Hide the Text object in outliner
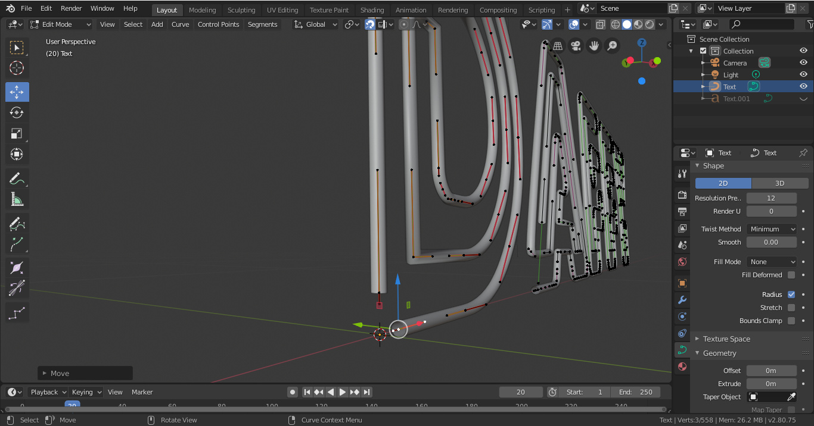Viewport: 814px width, 426px height. 803,87
